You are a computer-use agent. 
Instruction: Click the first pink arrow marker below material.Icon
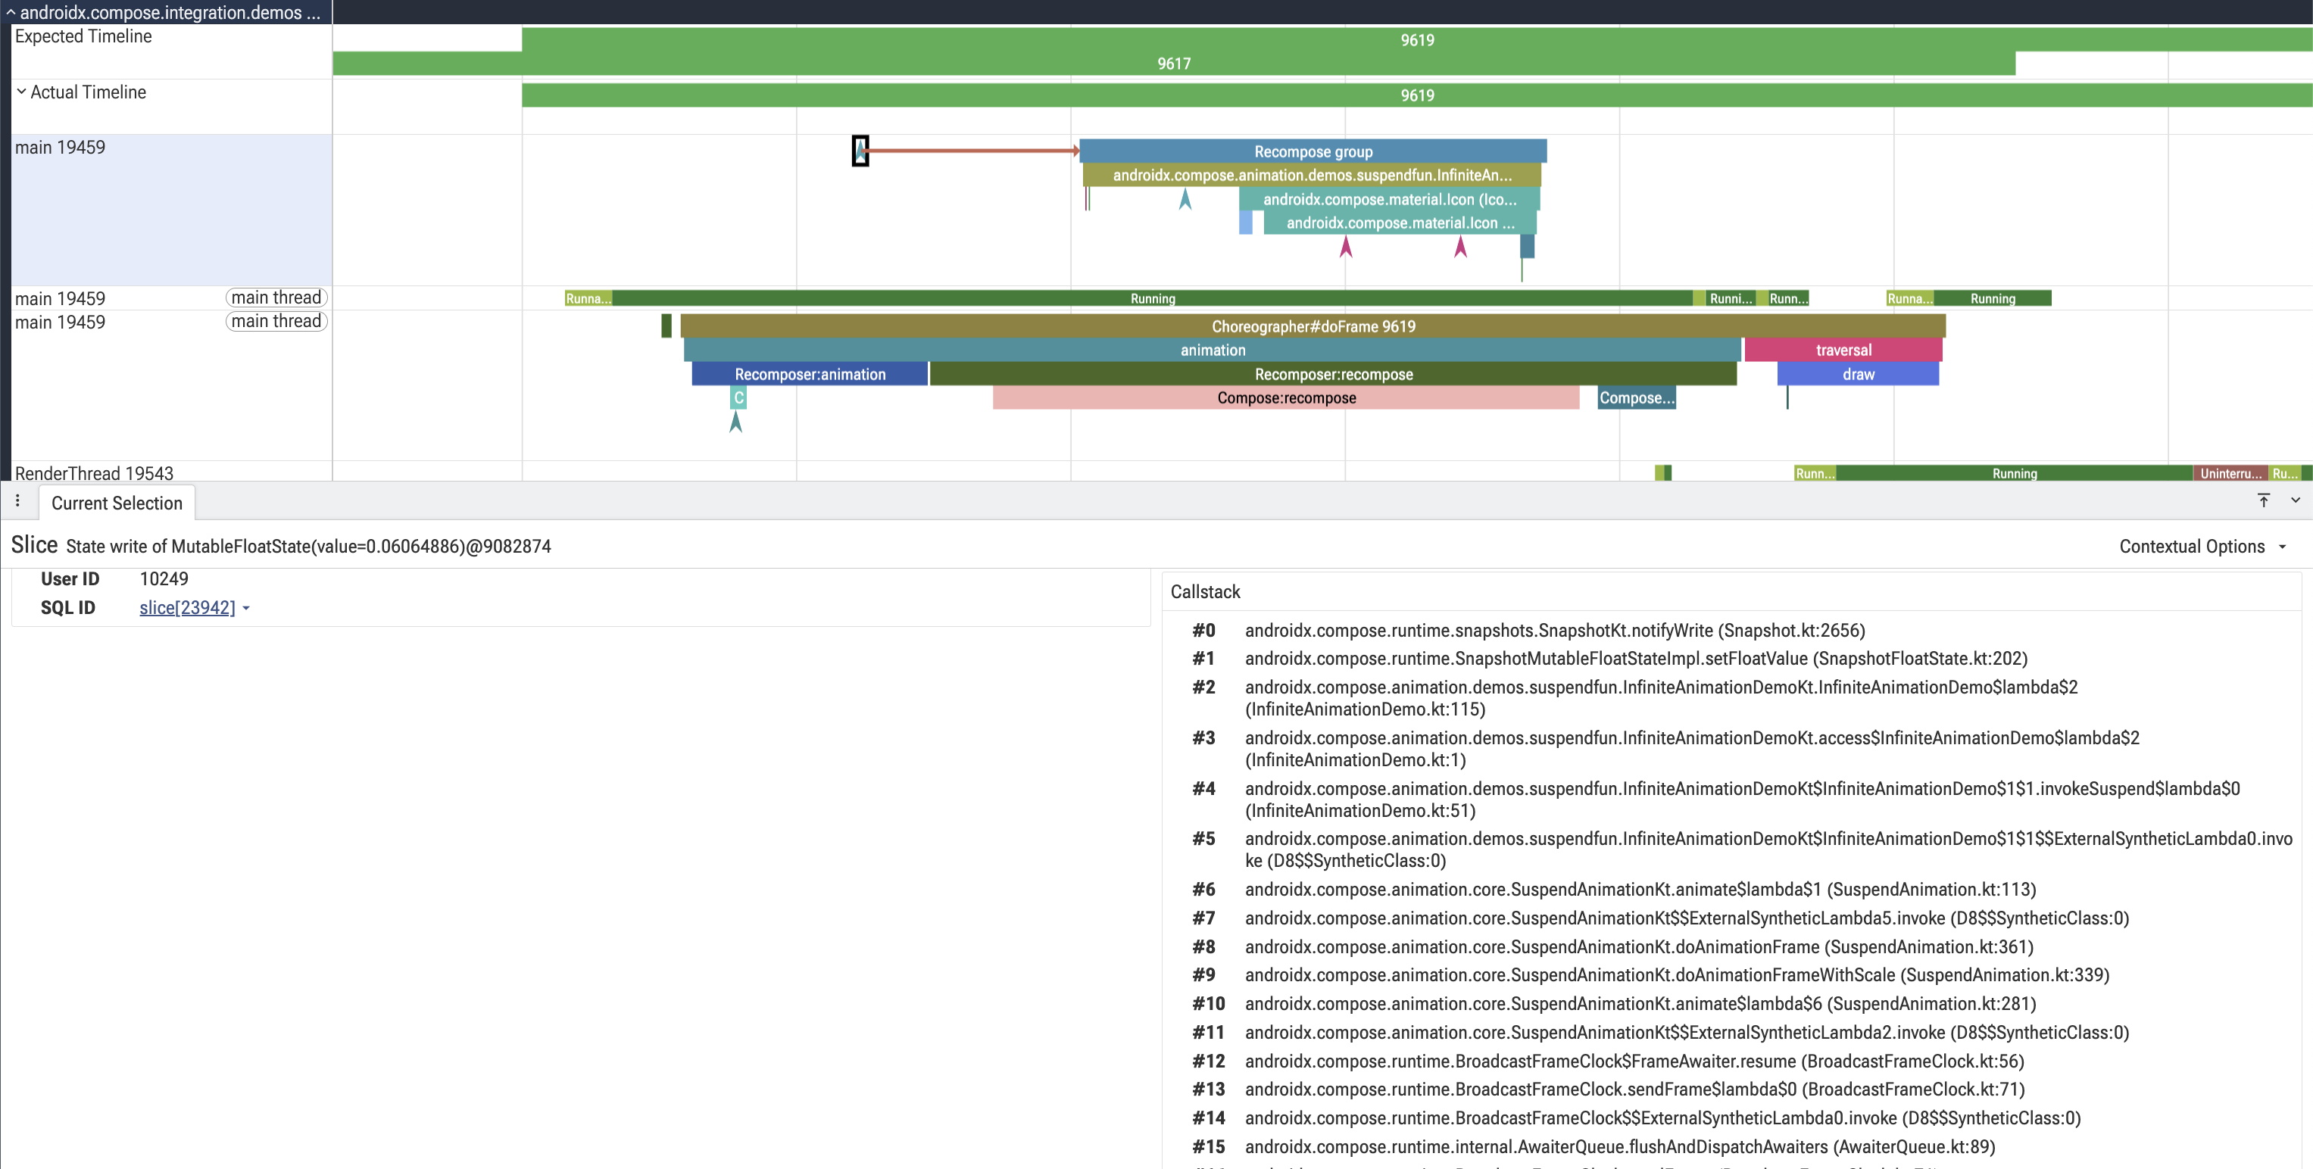[x=1346, y=246]
